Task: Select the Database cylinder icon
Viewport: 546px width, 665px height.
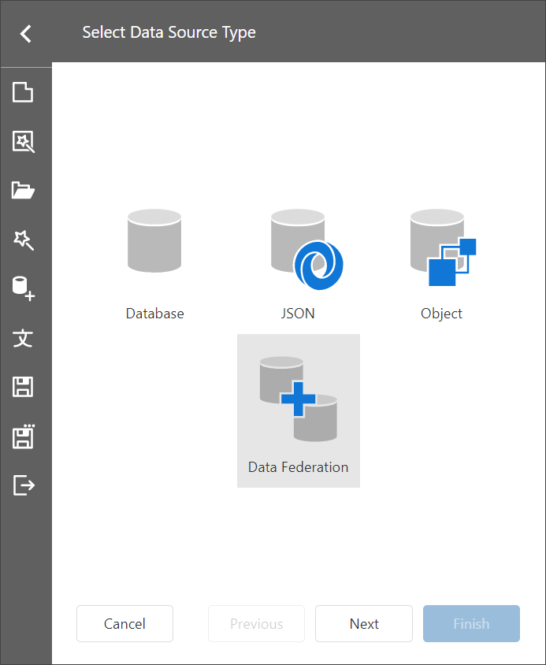Action: tap(154, 242)
